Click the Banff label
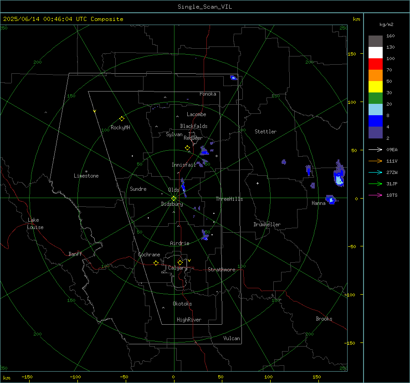The width and height of the screenshot is (410, 383). pyautogui.click(x=75, y=254)
